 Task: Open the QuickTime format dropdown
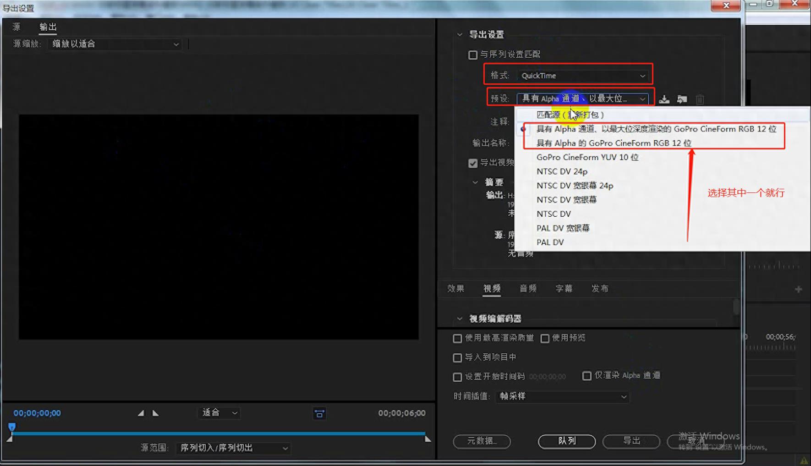(x=583, y=76)
